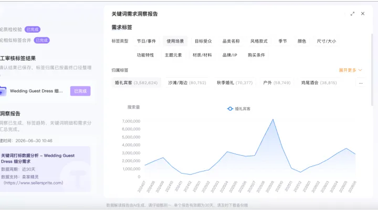
Task: Select the 尺寸/大小 tag type
Action: pos(327,41)
